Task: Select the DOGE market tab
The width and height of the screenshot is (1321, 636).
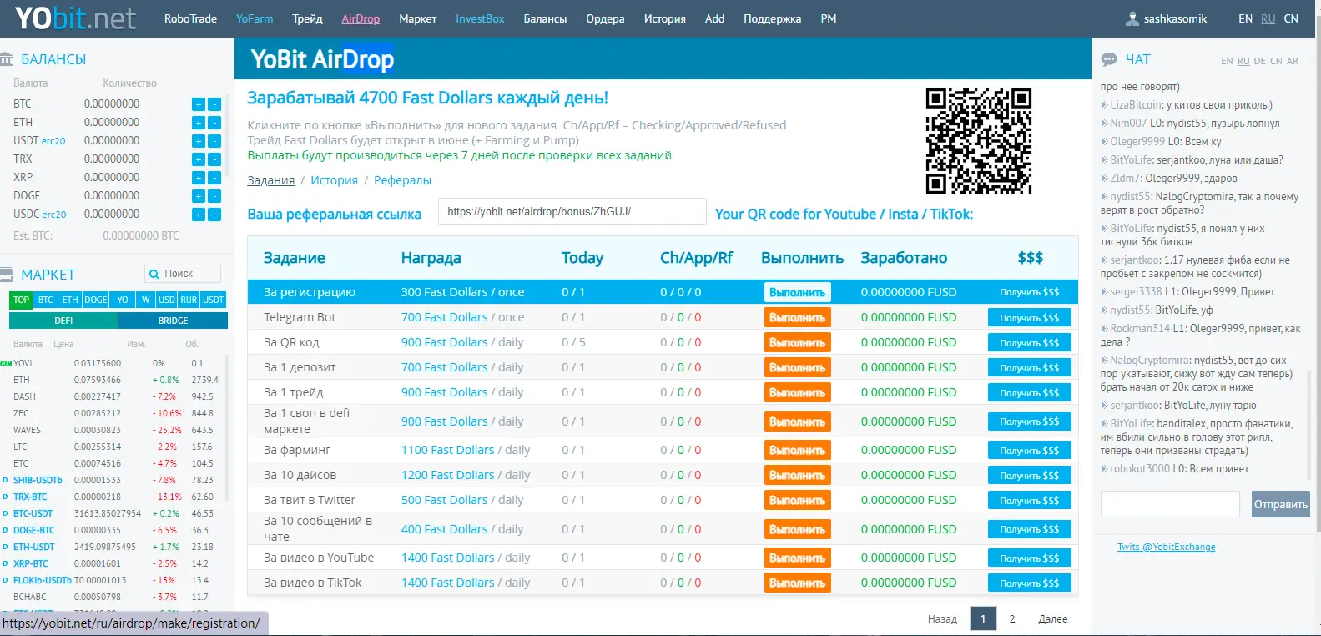Action: [x=95, y=300]
